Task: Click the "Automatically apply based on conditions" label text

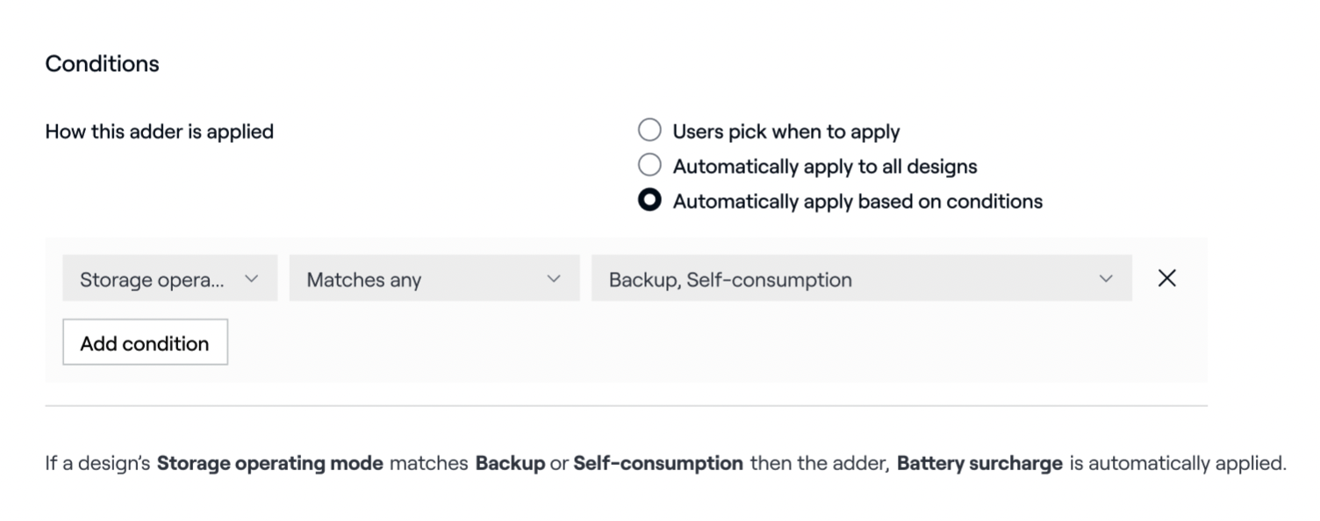Action: click(857, 201)
